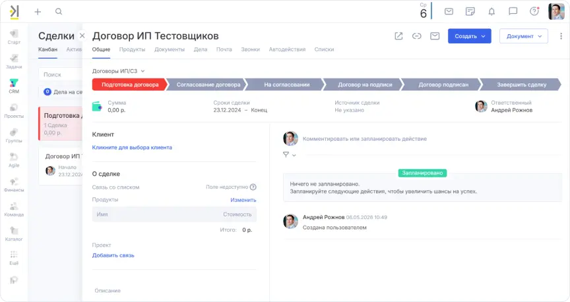Click the Договор ИП kanban deal card
The width and height of the screenshot is (570, 302).
61,166
